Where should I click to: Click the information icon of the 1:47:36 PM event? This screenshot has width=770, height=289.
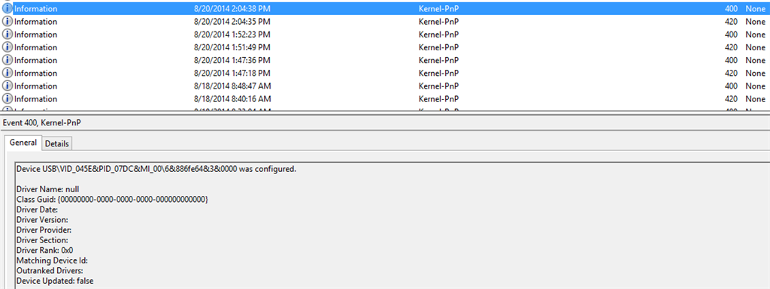click(x=8, y=60)
